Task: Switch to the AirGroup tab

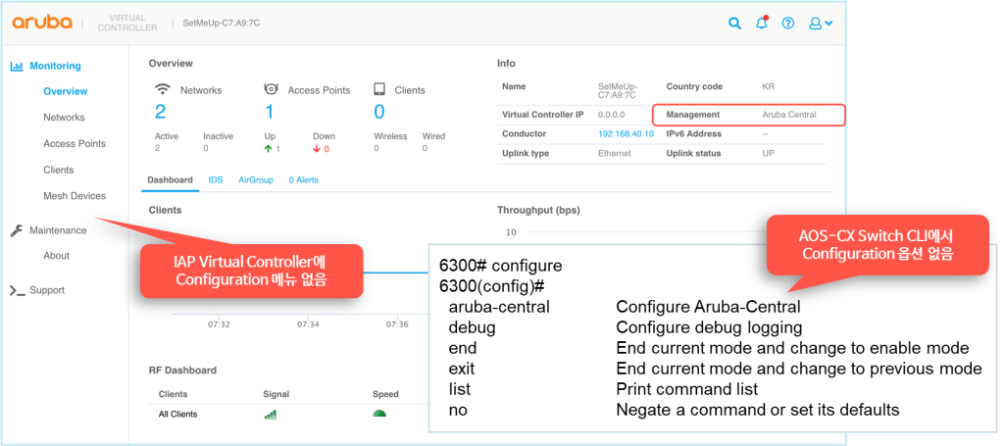Action: pyautogui.click(x=255, y=180)
